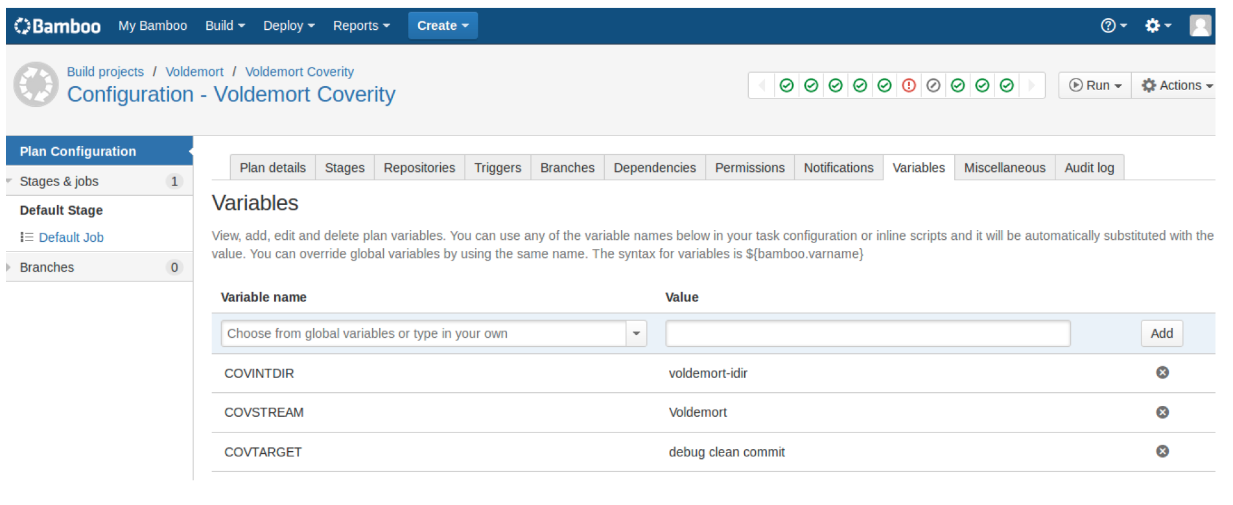Screen dimensions: 1233x505
Task: Collapse the Stages & jobs section
Action: (x=9, y=182)
